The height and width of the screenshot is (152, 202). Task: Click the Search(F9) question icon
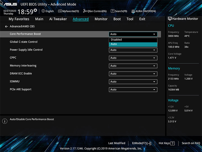[x=113, y=11]
